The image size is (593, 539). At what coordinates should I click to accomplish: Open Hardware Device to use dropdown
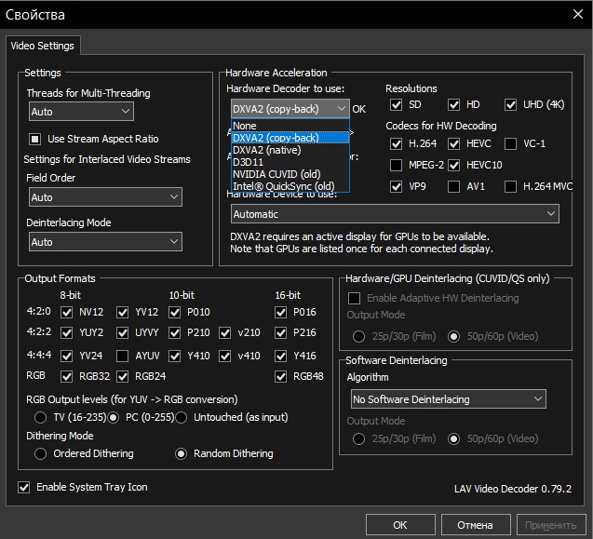click(x=395, y=213)
